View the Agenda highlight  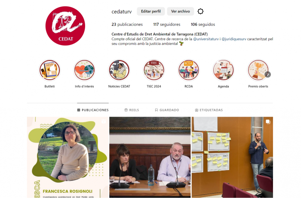click(x=224, y=70)
